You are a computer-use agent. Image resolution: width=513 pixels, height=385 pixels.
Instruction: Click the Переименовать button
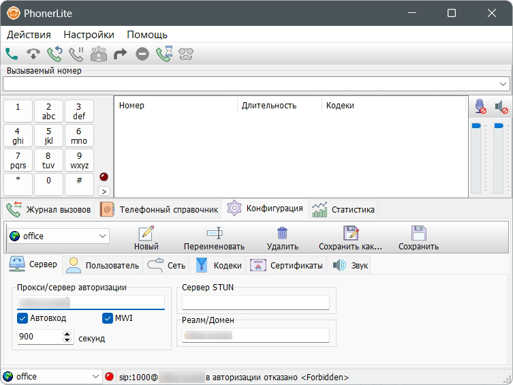click(214, 238)
